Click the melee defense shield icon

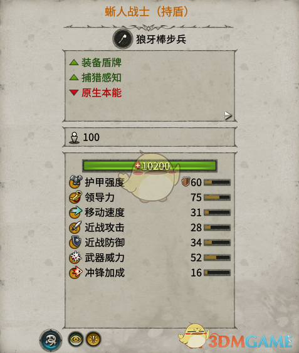(75, 242)
